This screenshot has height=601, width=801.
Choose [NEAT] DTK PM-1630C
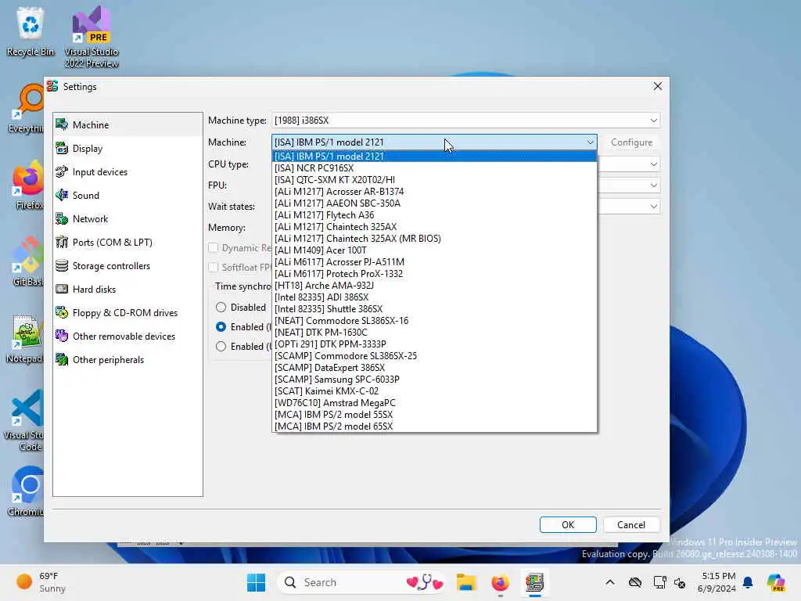coord(434,333)
